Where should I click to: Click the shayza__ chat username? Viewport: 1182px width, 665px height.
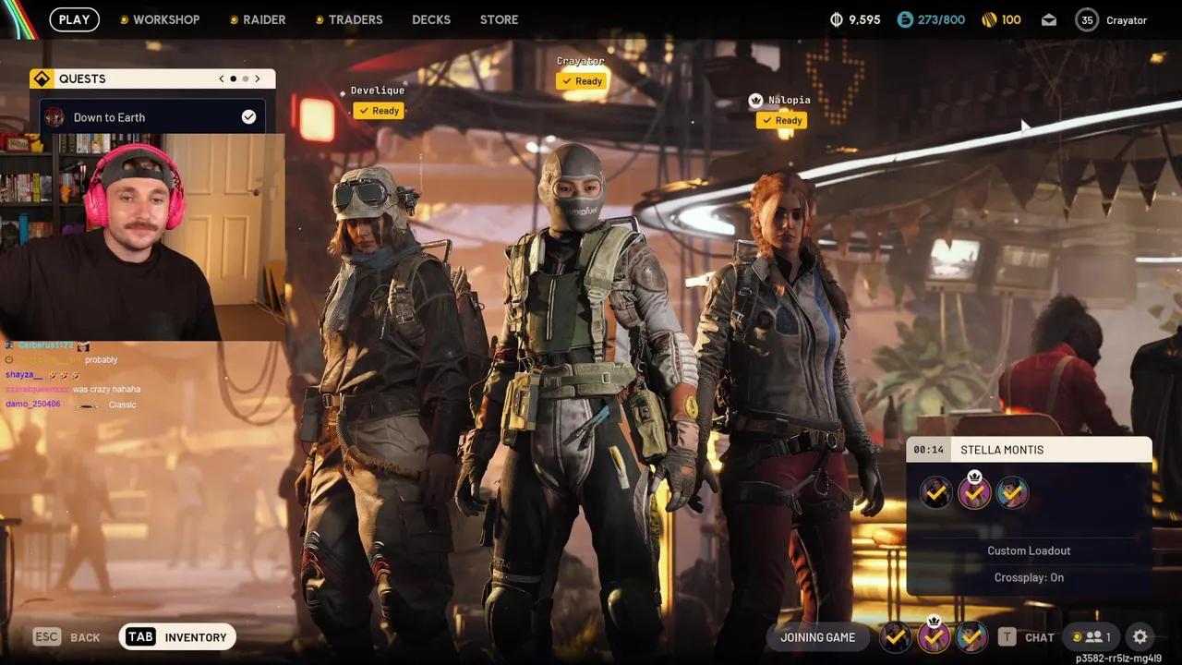click(24, 375)
